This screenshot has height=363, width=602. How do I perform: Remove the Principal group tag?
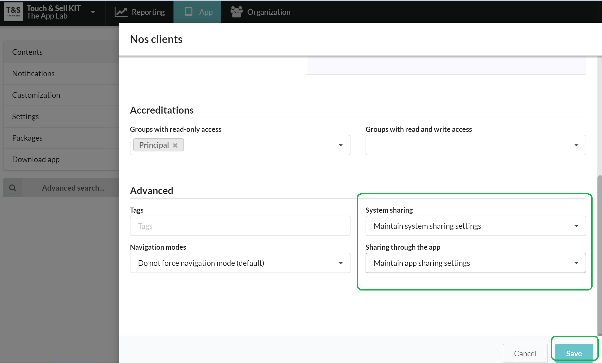(x=175, y=145)
